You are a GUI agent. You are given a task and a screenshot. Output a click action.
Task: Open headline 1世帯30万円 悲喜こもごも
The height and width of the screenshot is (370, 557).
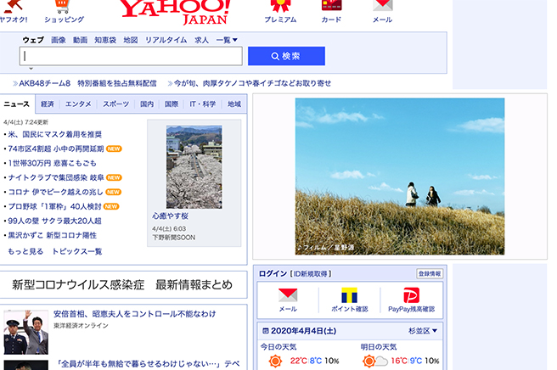[x=52, y=163]
